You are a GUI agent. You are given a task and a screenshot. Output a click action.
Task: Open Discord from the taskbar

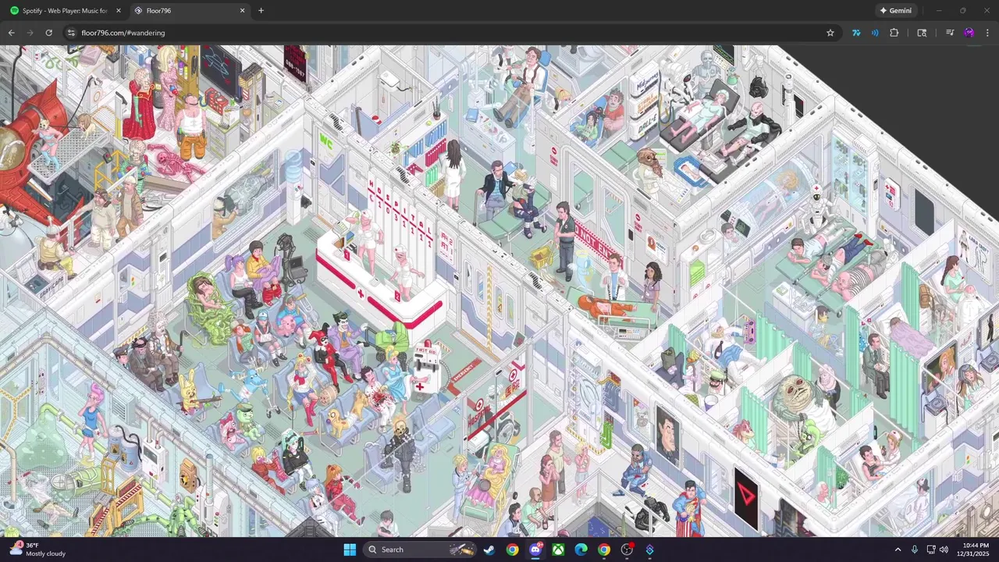(x=535, y=550)
